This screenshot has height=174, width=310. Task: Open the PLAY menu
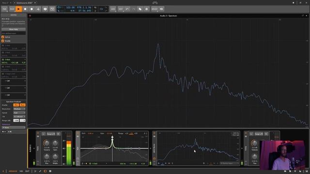point(12,9)
